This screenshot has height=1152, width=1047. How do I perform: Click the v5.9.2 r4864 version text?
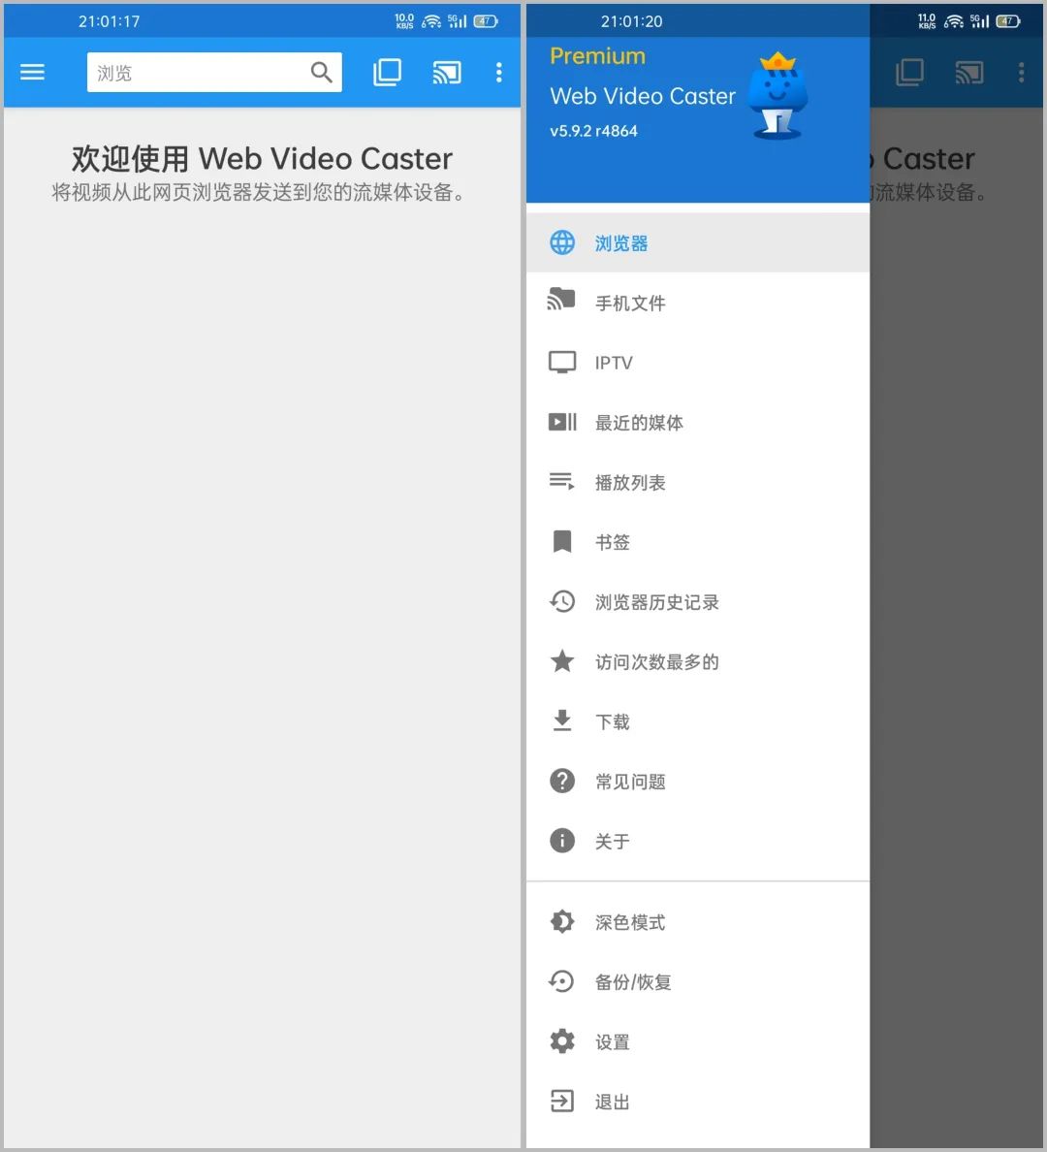click(x=593, y=131)
